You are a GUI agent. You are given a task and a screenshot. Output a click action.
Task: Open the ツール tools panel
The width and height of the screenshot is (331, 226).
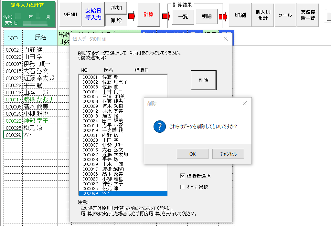(x=285, y=15)
